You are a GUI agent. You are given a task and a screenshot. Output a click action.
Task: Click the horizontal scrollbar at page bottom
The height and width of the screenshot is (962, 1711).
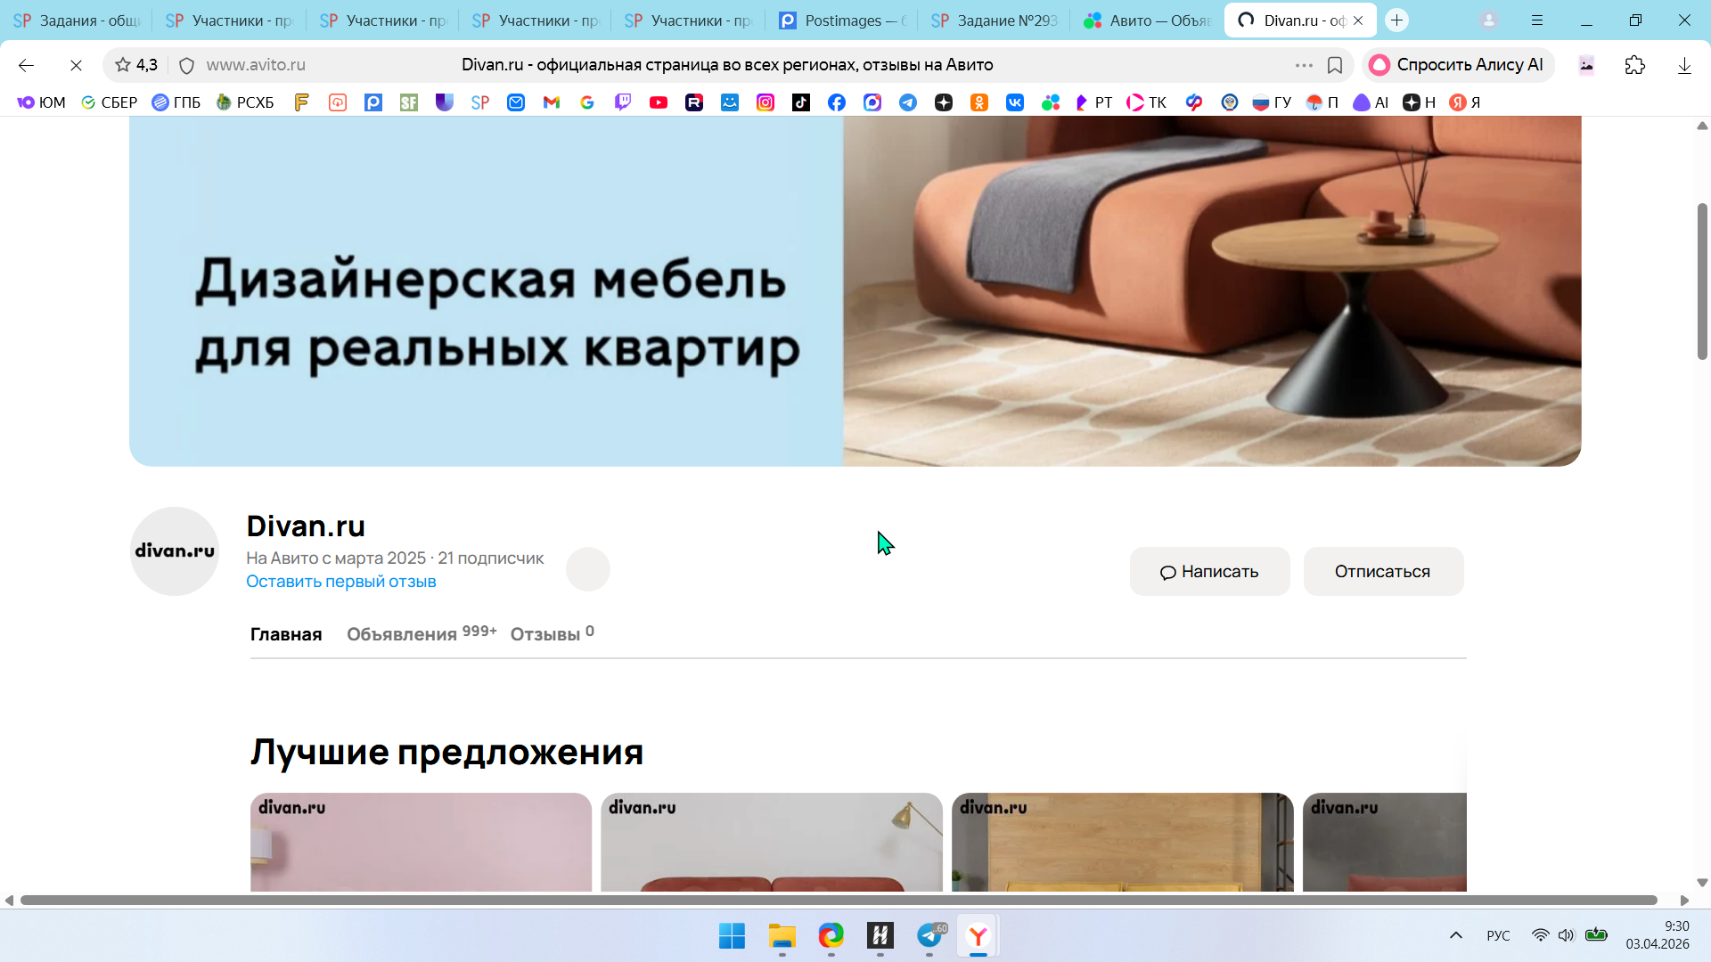838,901
